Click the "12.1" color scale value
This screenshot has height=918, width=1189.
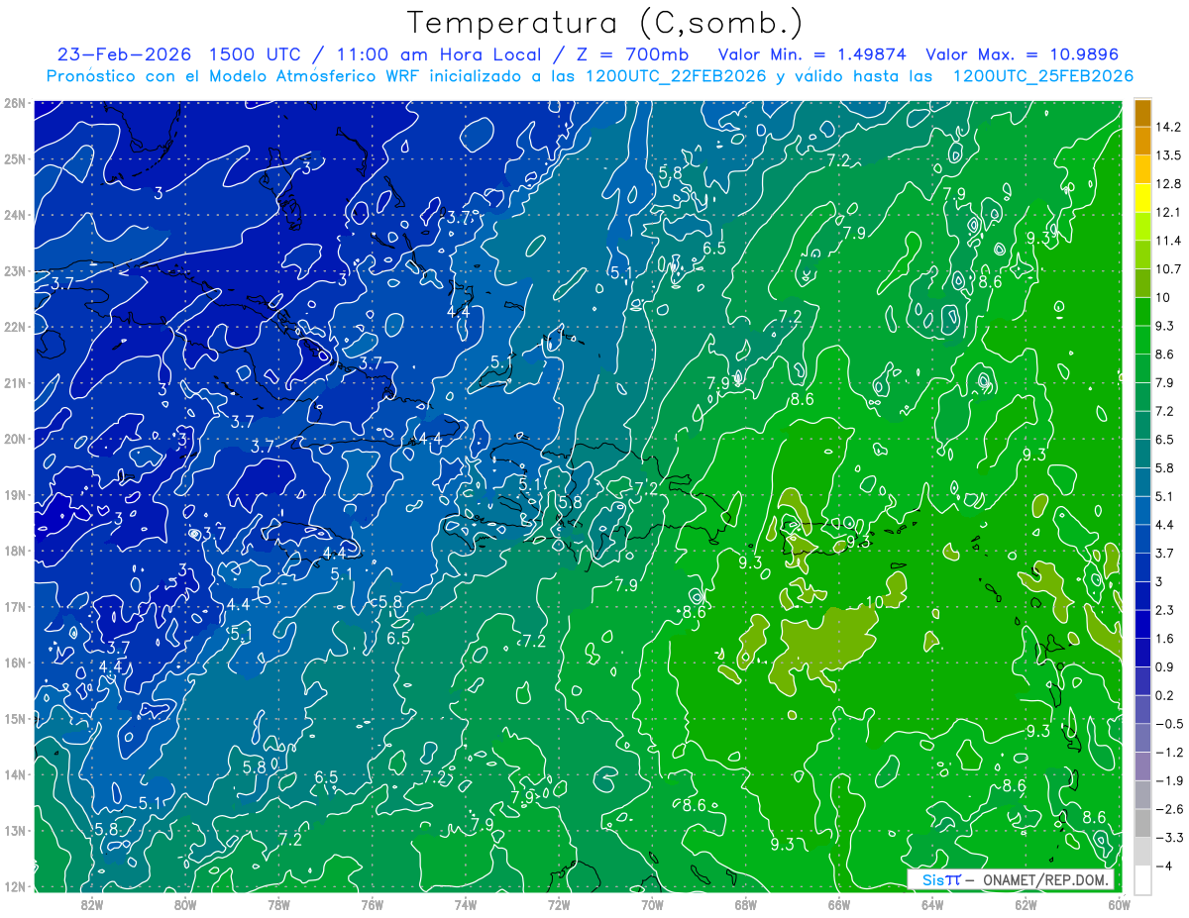pos(1168,212)
